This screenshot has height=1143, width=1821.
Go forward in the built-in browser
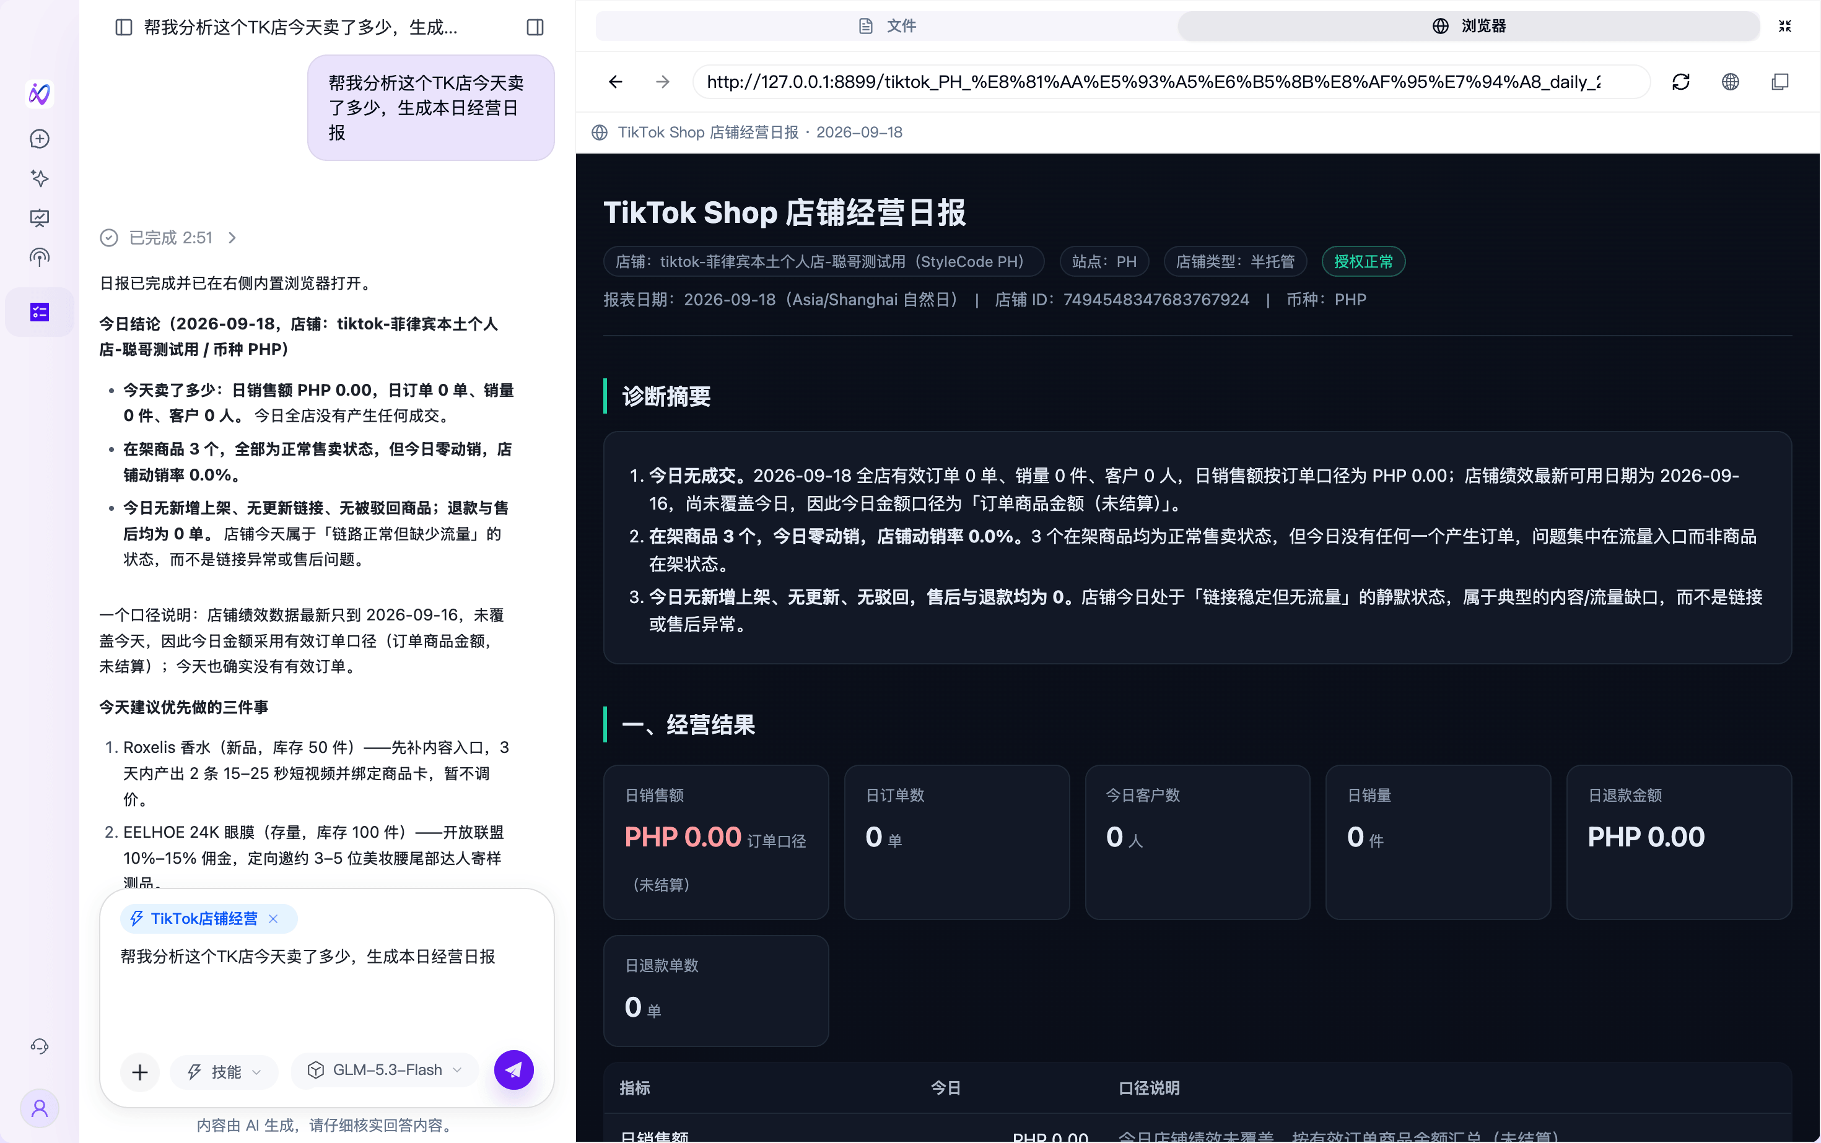663,82
